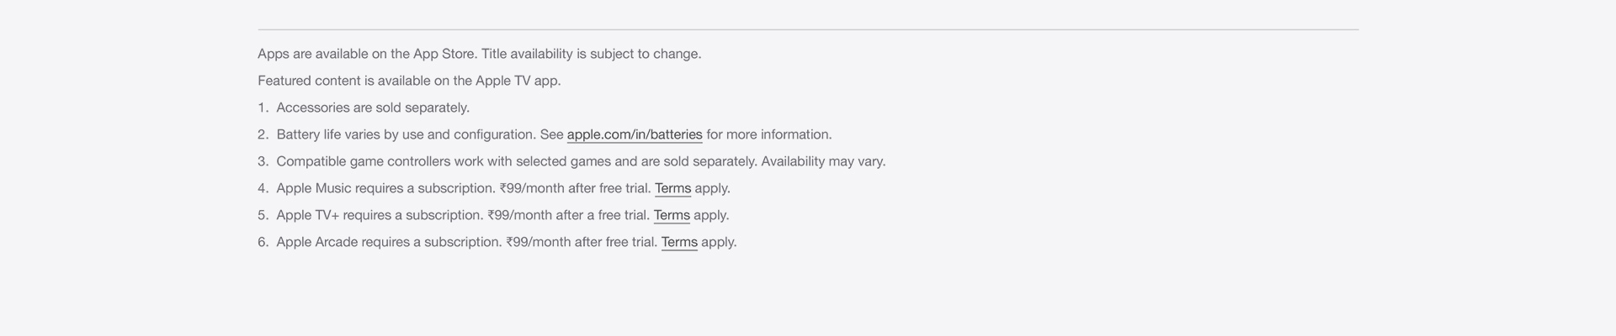Click the ₹99/month price in Apple TV+ footnote

[x=520, y=215]
